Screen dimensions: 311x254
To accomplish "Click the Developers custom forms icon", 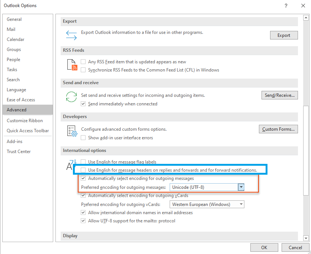I will tap(72, 131).
